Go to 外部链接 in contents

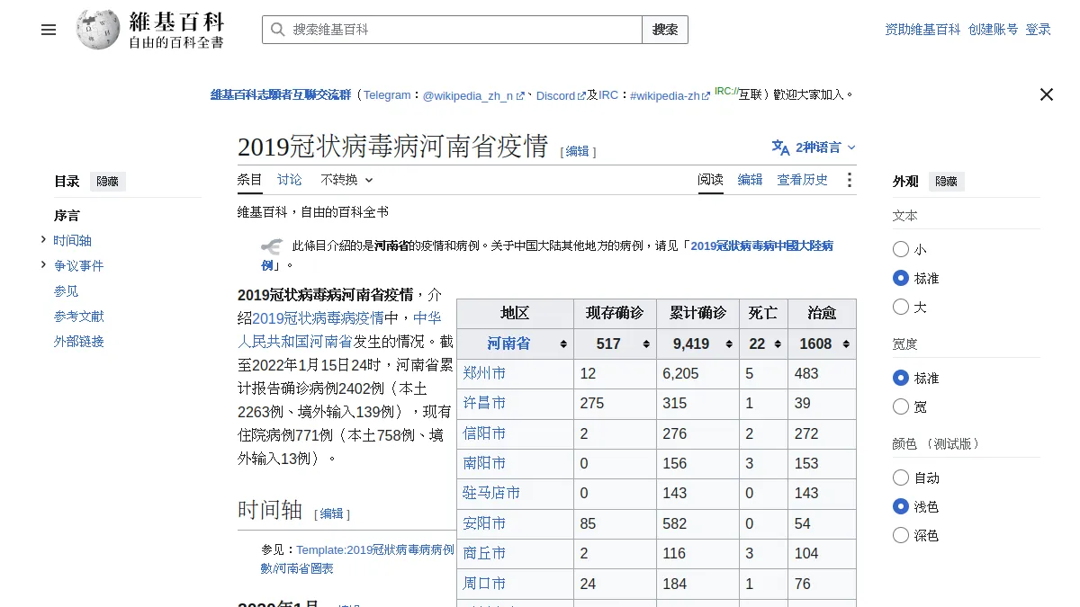(79, 342)
